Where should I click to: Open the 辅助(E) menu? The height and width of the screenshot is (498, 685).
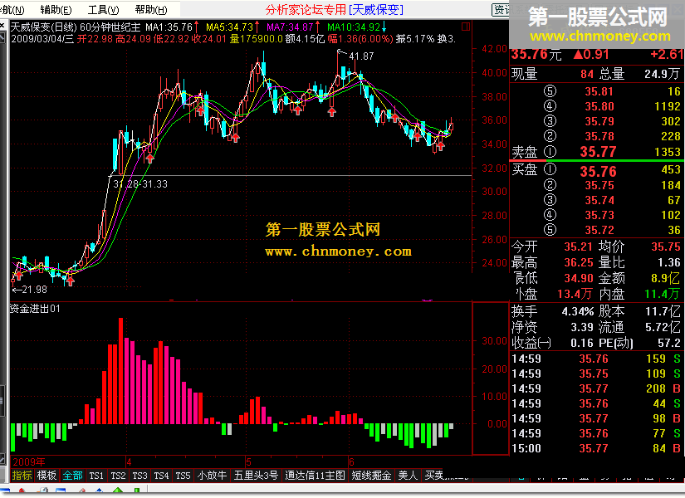point(56,10)
